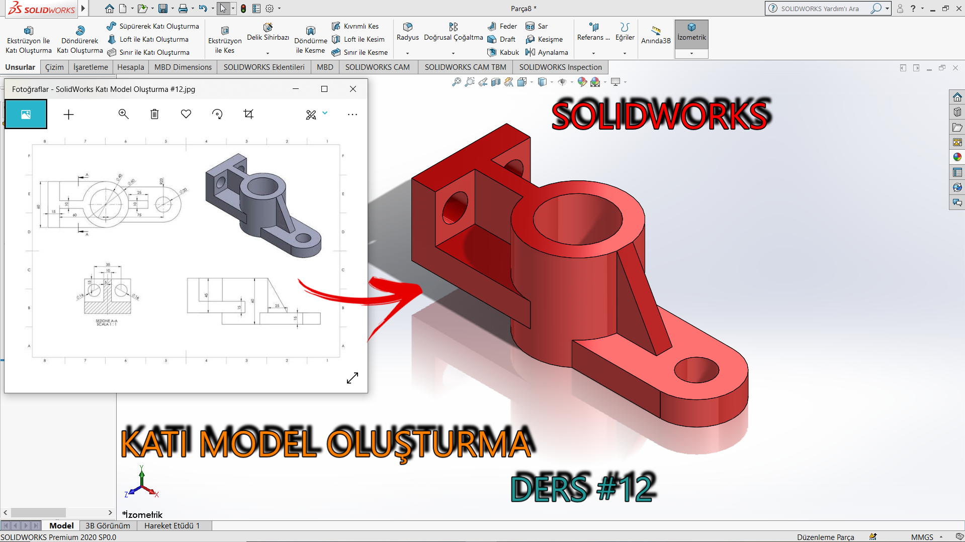This screenshot has height=542, width=965.
Task: Expand Referans dropdown arrow
Action: (593, 53)
